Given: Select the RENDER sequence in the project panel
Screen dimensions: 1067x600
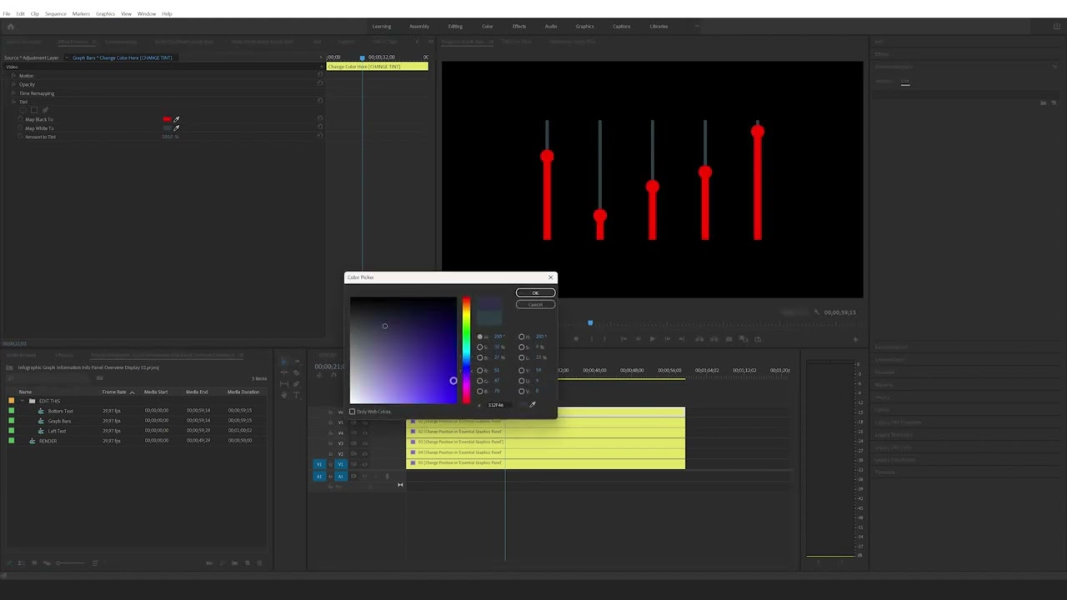Looking at the screenshot, I should (x=48, y=441).
